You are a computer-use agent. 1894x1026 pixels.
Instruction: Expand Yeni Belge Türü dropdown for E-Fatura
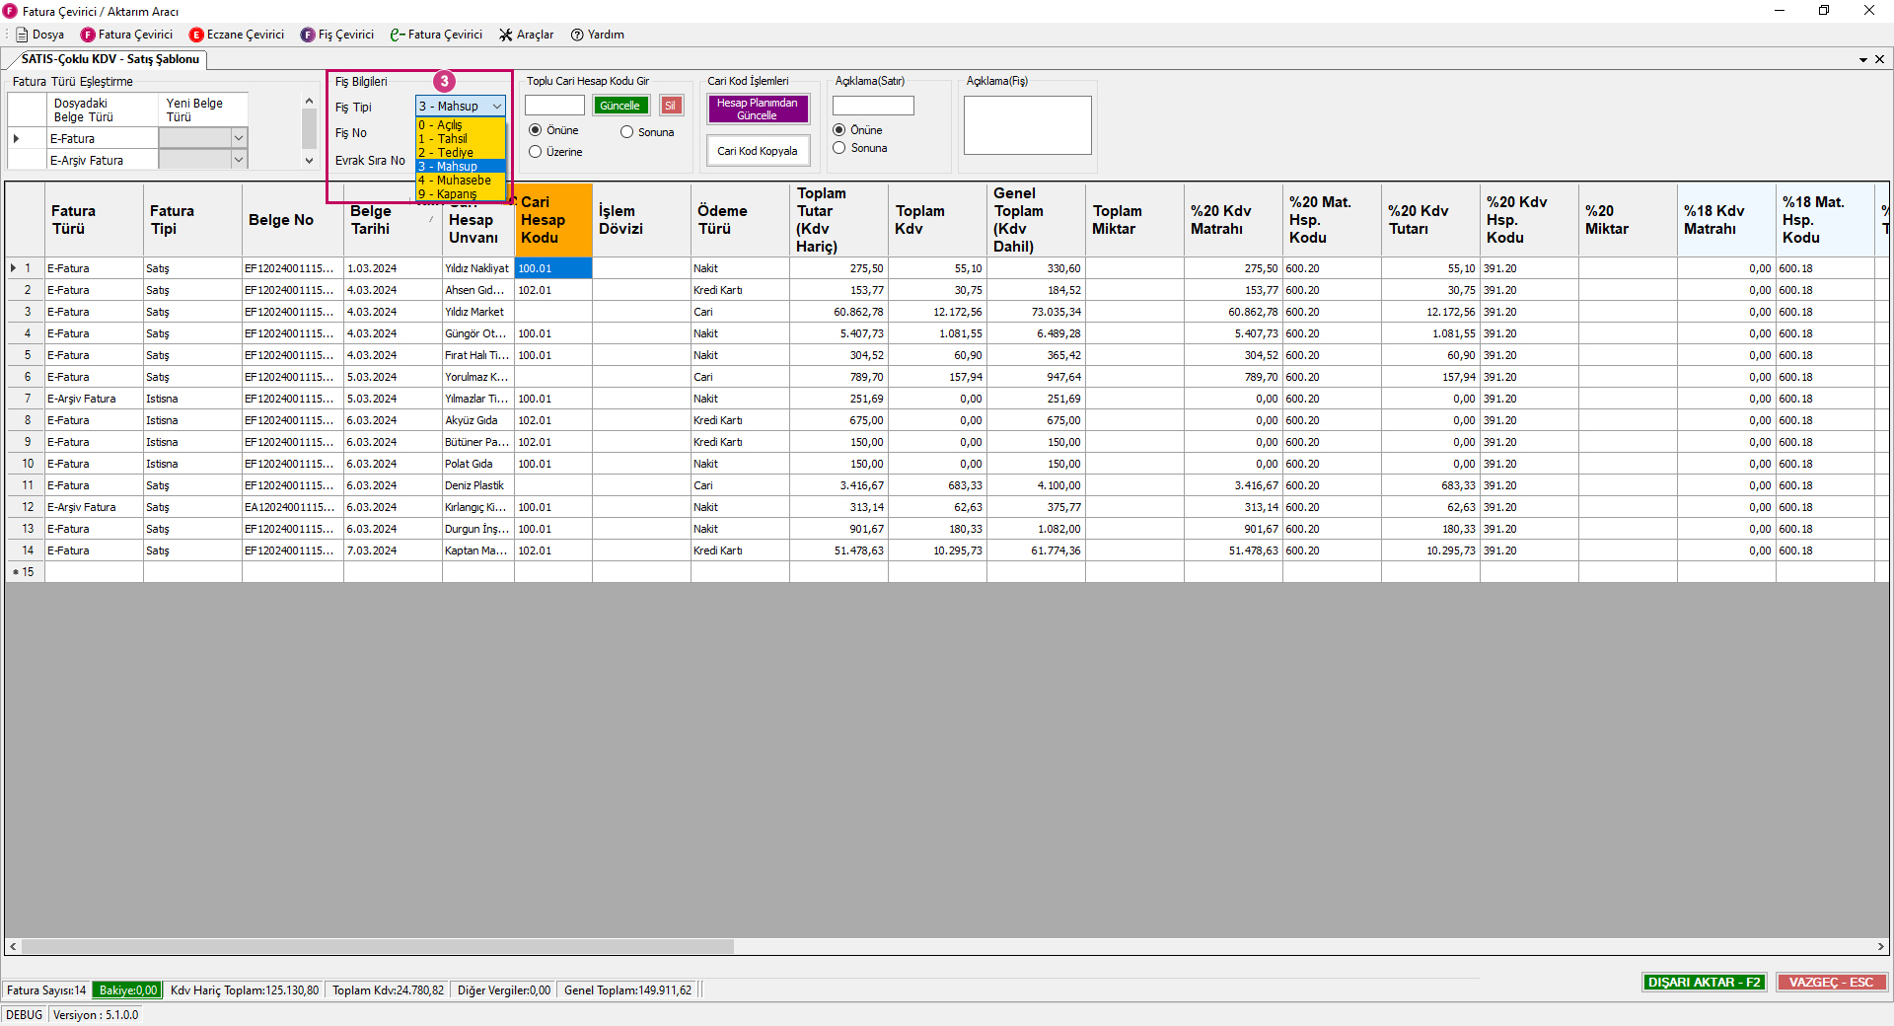(238, 138)
